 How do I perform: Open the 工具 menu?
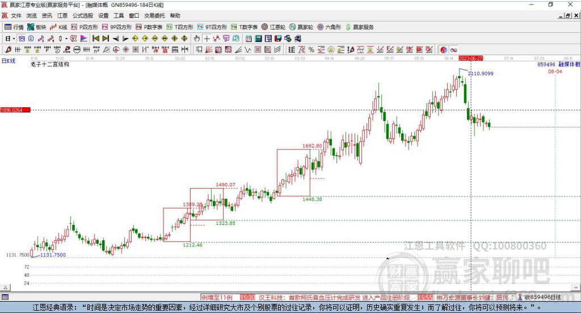click(119, 15)
